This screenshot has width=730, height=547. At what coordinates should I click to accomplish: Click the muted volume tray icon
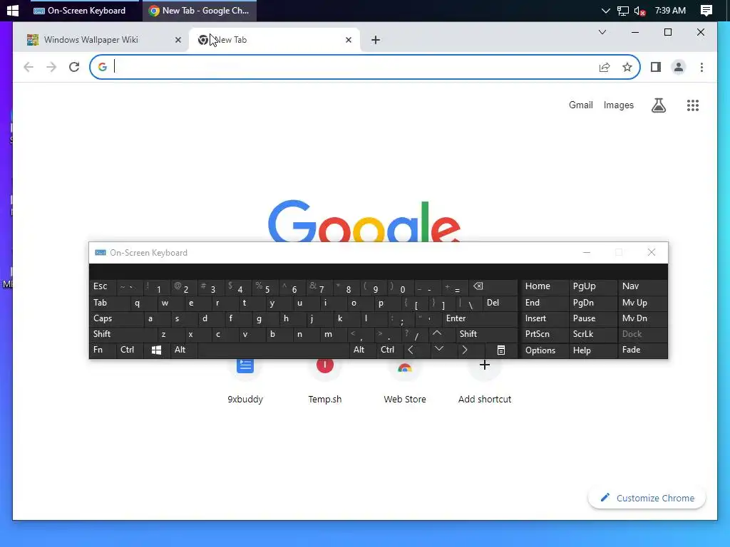point(640,11)
